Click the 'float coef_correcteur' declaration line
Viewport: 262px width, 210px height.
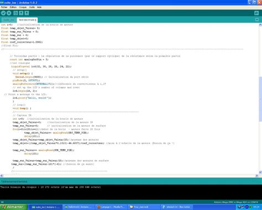click(22, 42)
